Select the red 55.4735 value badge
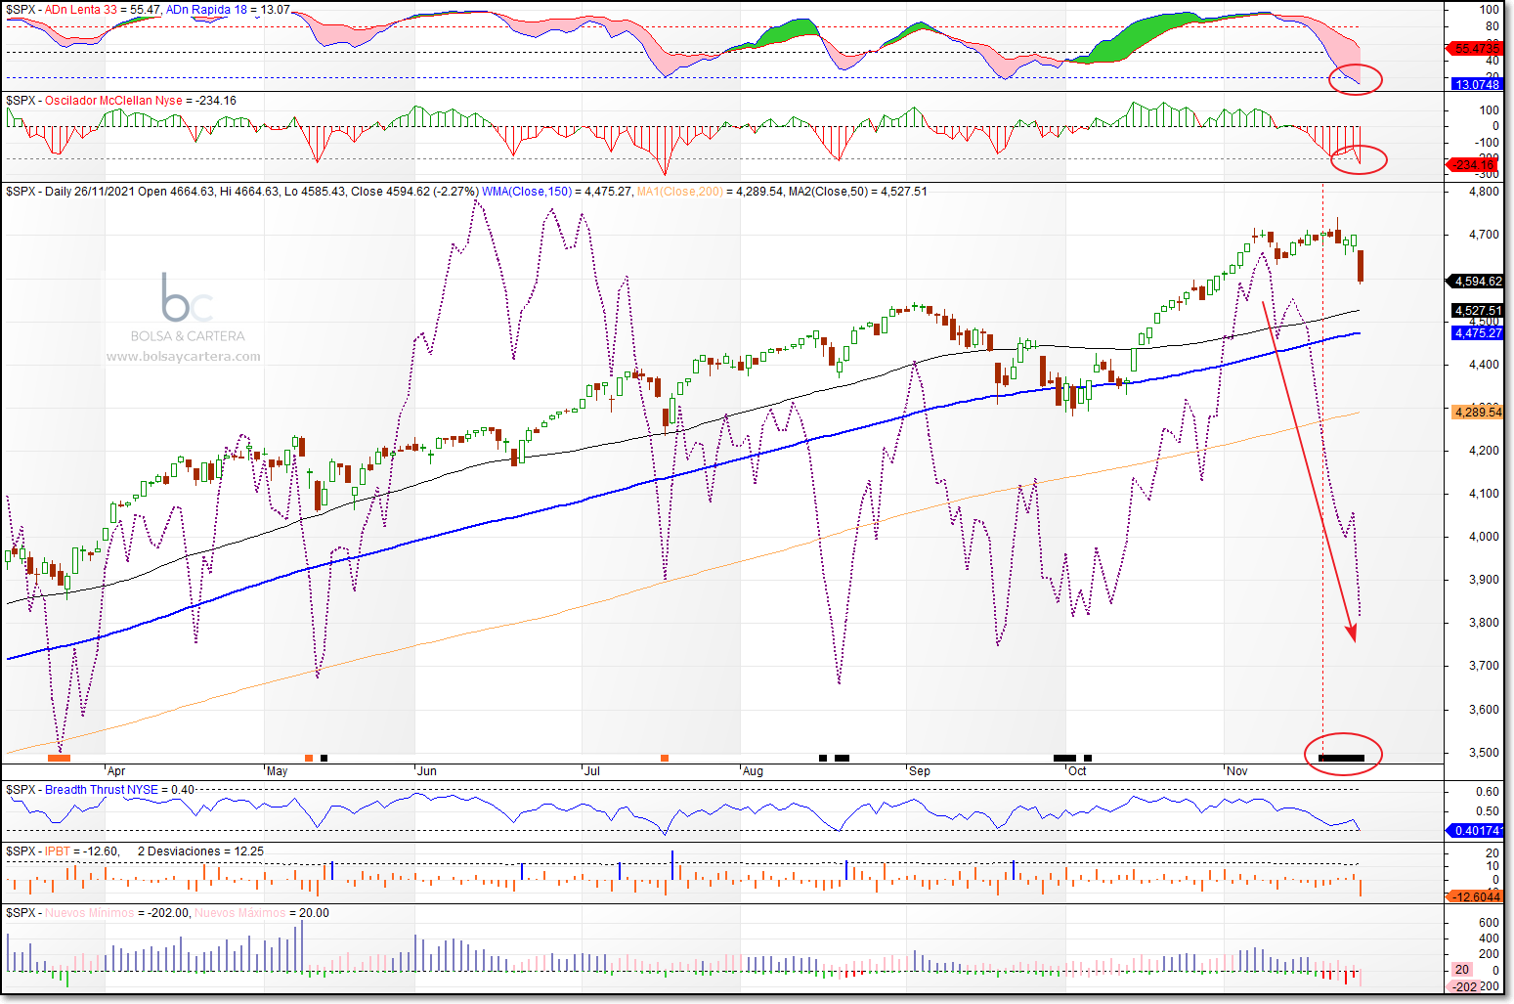 pyautogui.click(x=1475, y=48)
